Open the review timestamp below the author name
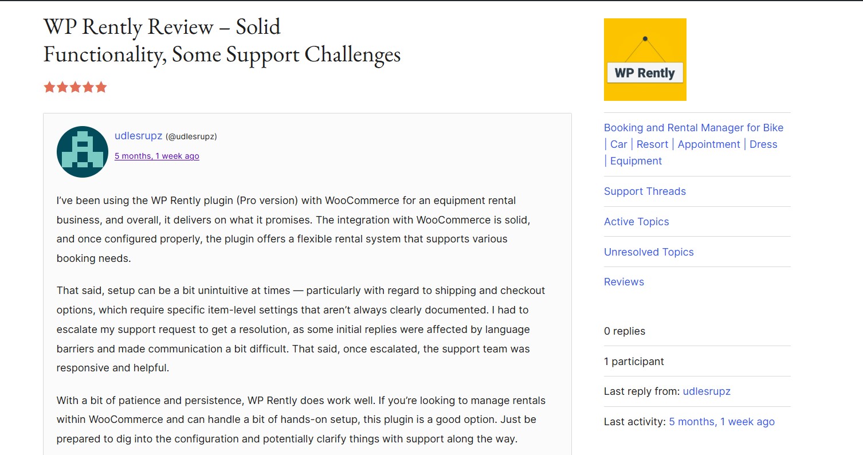The width and height of the screenshot is (863, 455). click(157, 156)
